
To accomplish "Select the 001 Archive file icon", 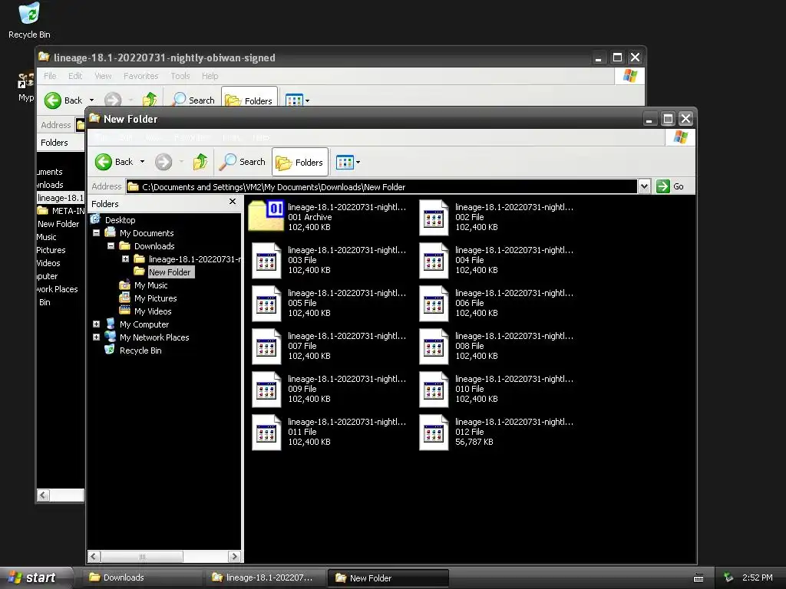I will (266, 216).
